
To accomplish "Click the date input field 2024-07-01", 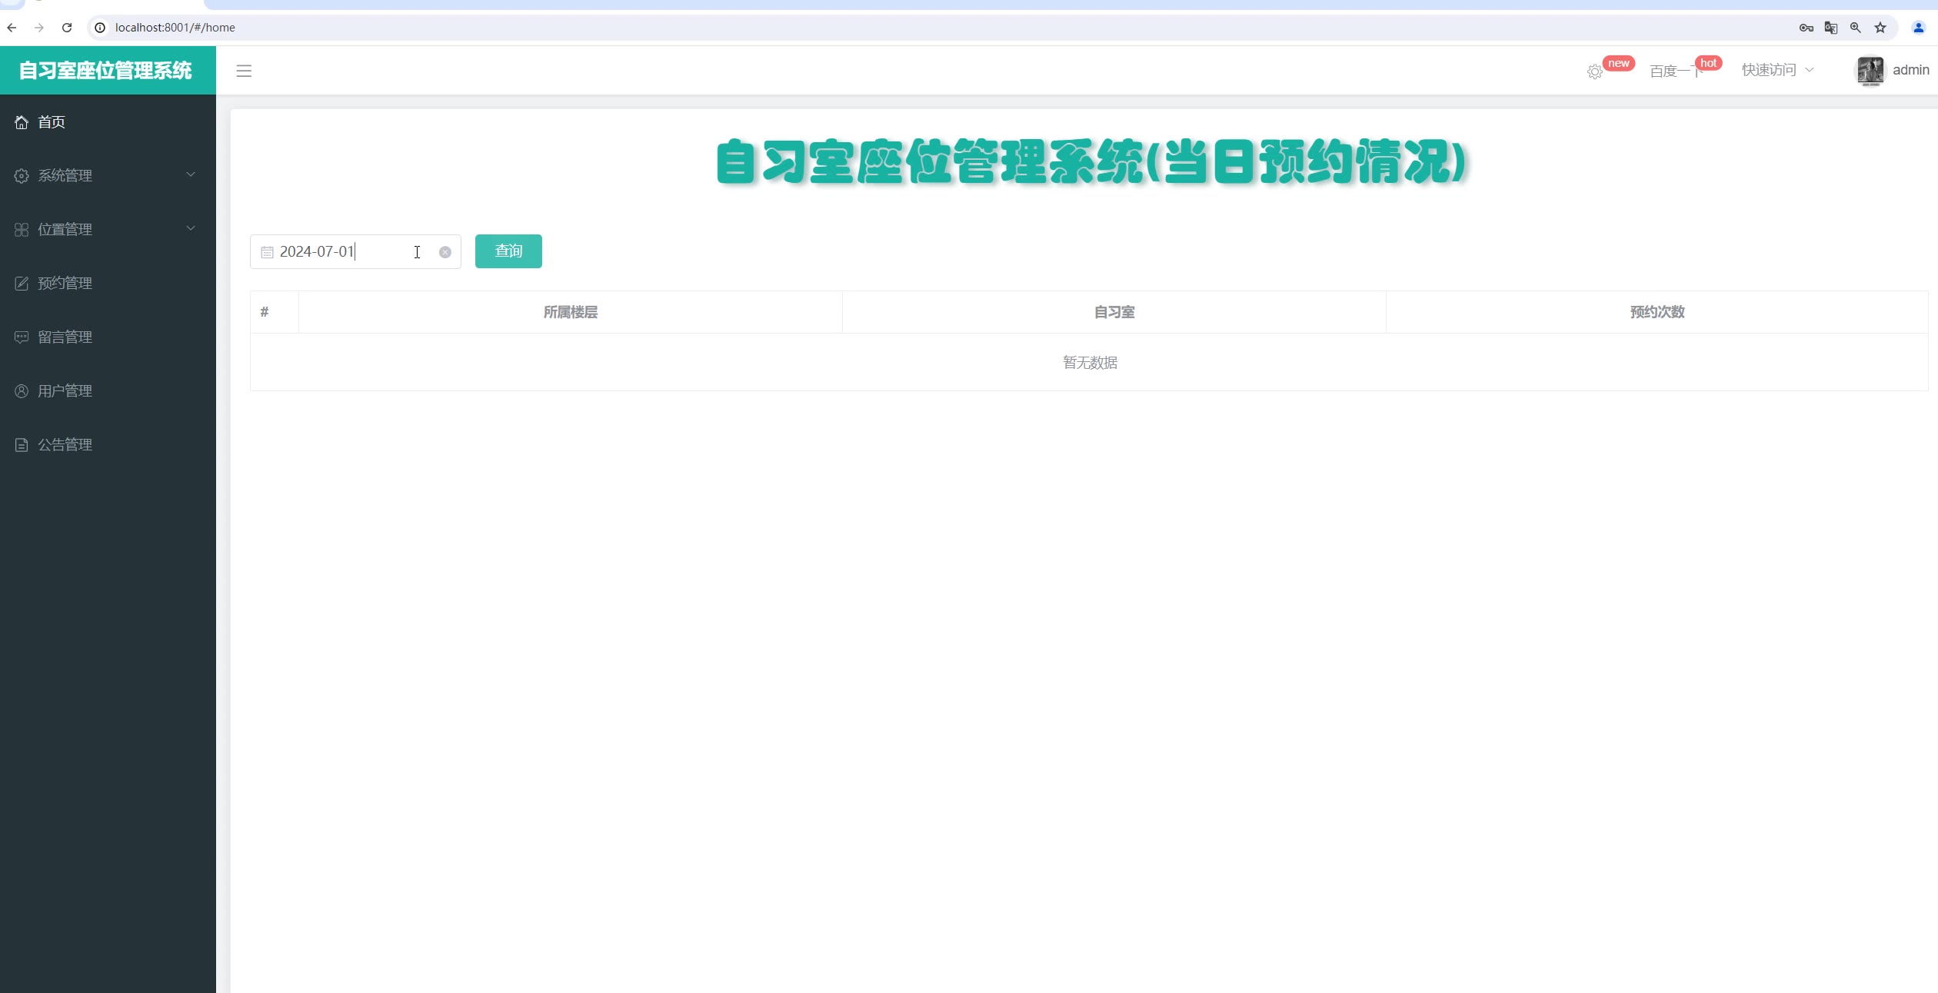I will click(346, 252).
